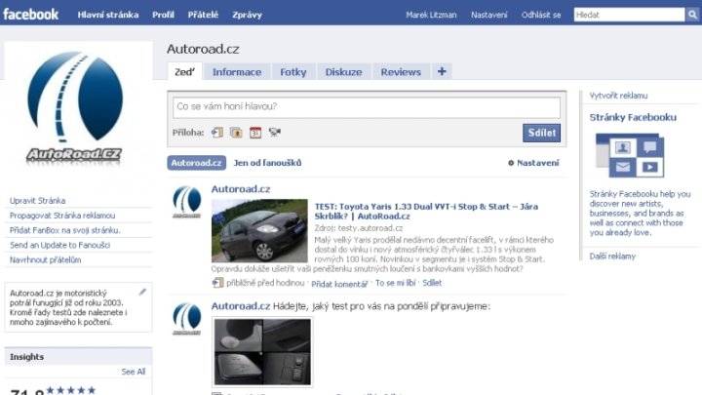Image resolution: width=702 pixels, height=395 pixels.
Task: Click Odhlásit se to log out
Action: 541,15
